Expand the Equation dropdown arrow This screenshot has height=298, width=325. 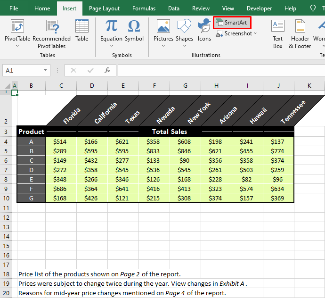[x=112, y=46]
